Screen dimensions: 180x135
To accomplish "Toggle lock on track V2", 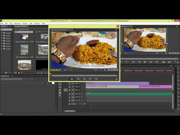I will tap(69, 87).
